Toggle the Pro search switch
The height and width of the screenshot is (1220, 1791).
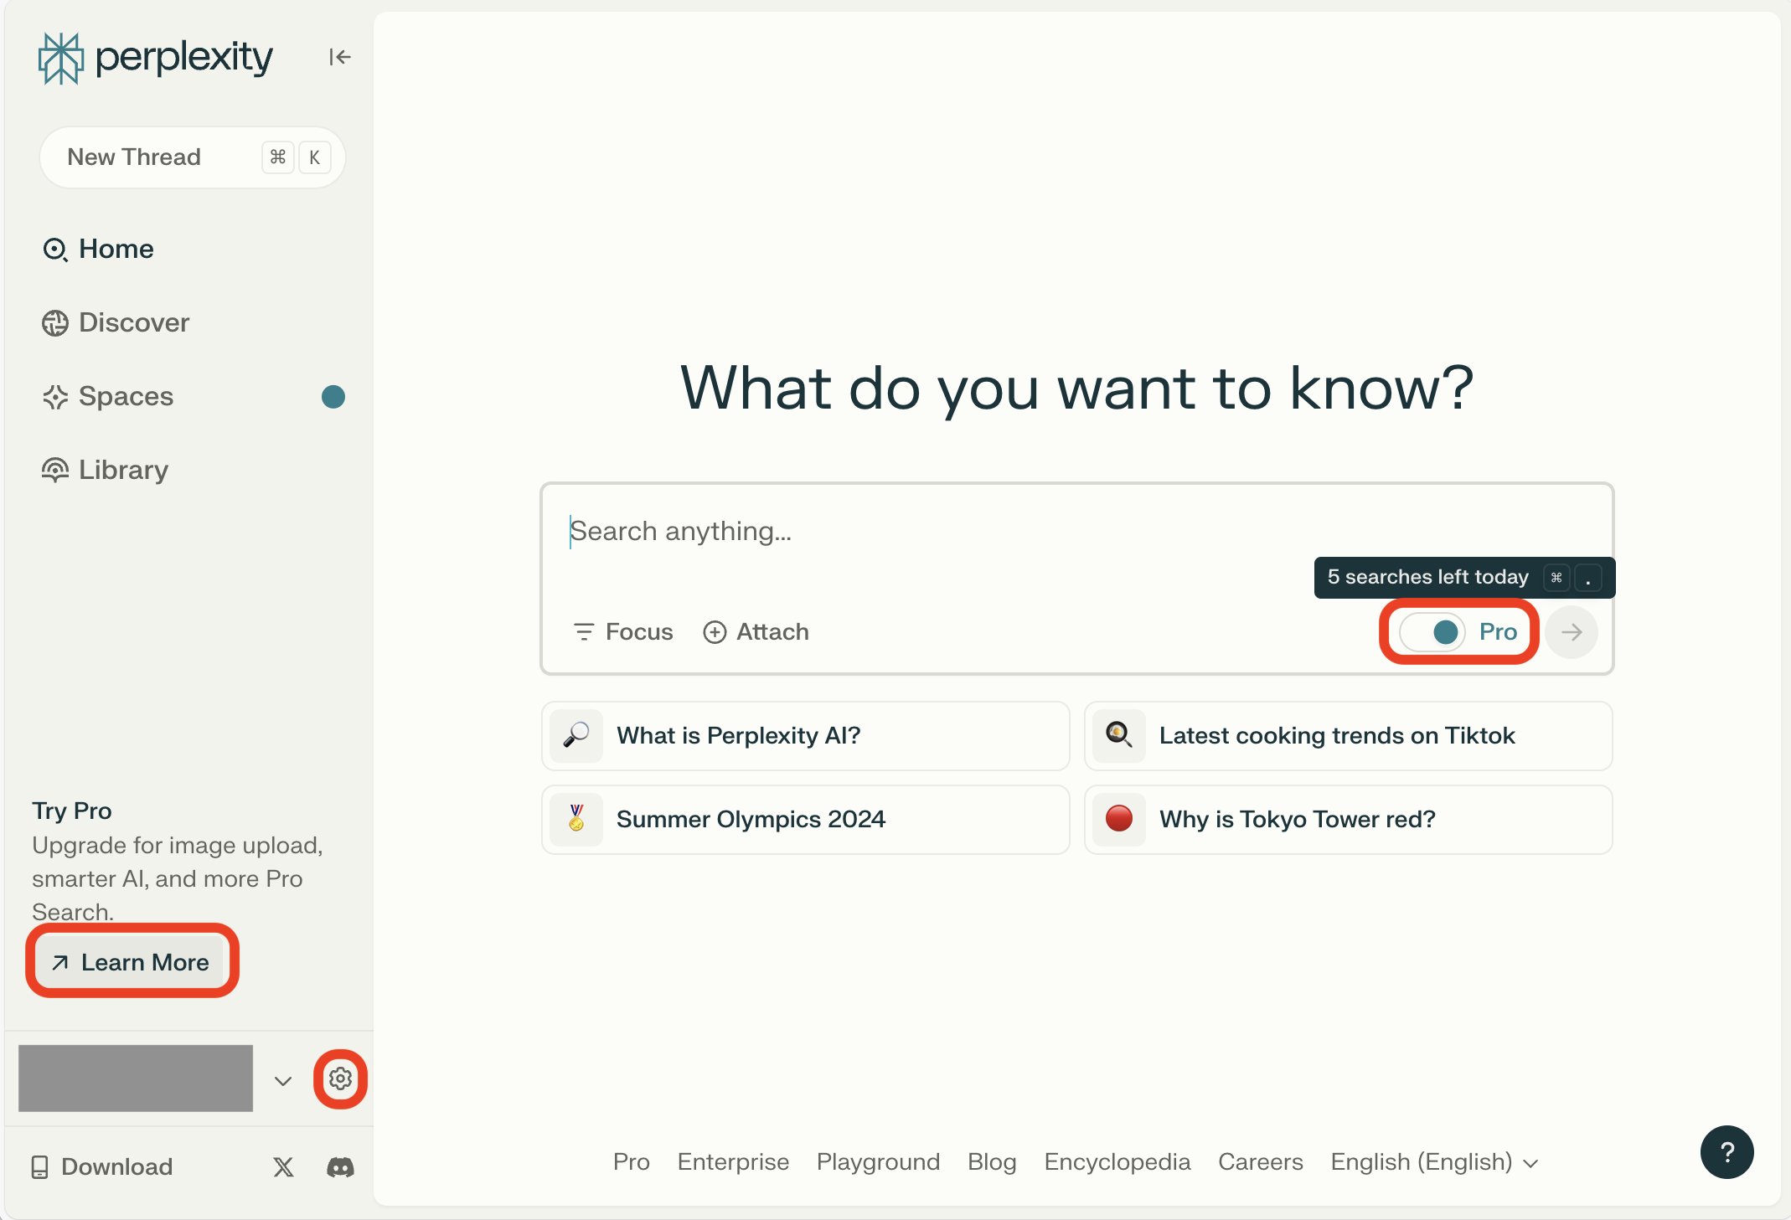[1432, 632]
